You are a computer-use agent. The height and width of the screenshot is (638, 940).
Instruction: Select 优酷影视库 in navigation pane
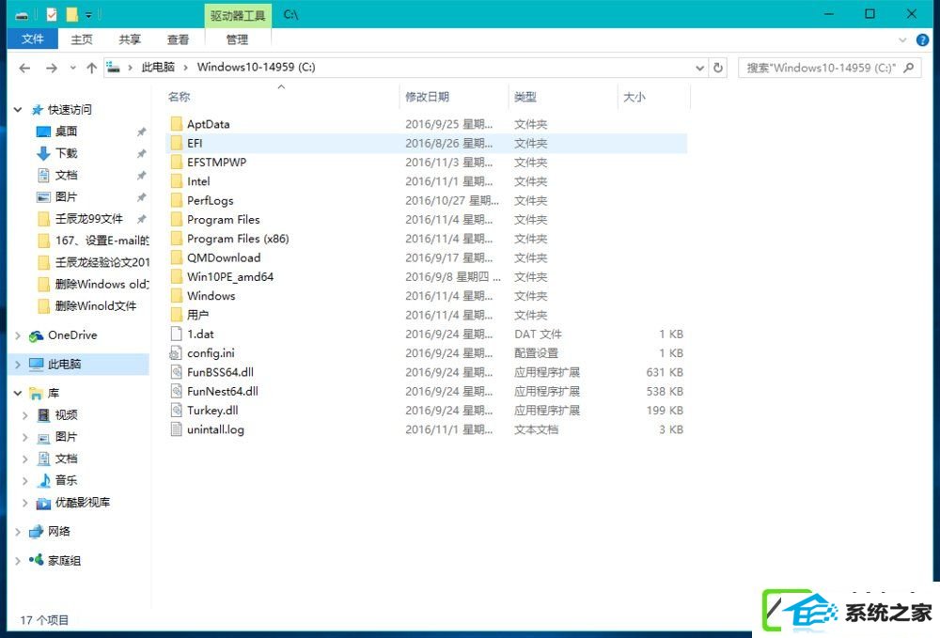click(82, 503)
